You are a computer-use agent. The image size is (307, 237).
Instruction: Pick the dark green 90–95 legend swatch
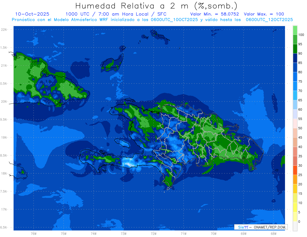pyautogui.click(x=295, y=49)
